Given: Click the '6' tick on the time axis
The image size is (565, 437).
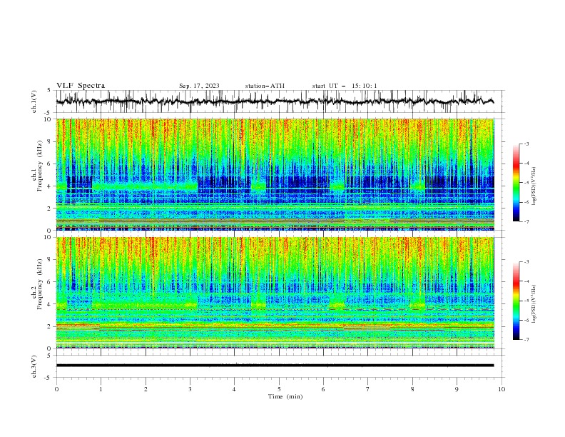Looking at the screenshot, I should 323,389.
